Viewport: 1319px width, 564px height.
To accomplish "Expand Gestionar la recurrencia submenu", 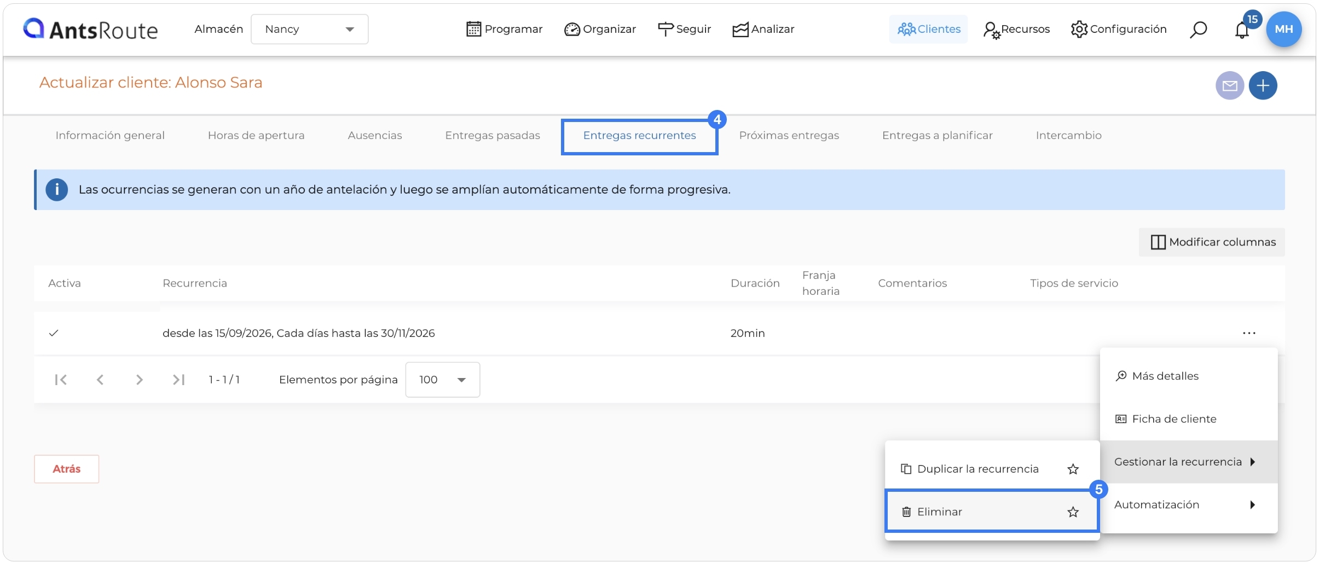I will pos(1189,462).
